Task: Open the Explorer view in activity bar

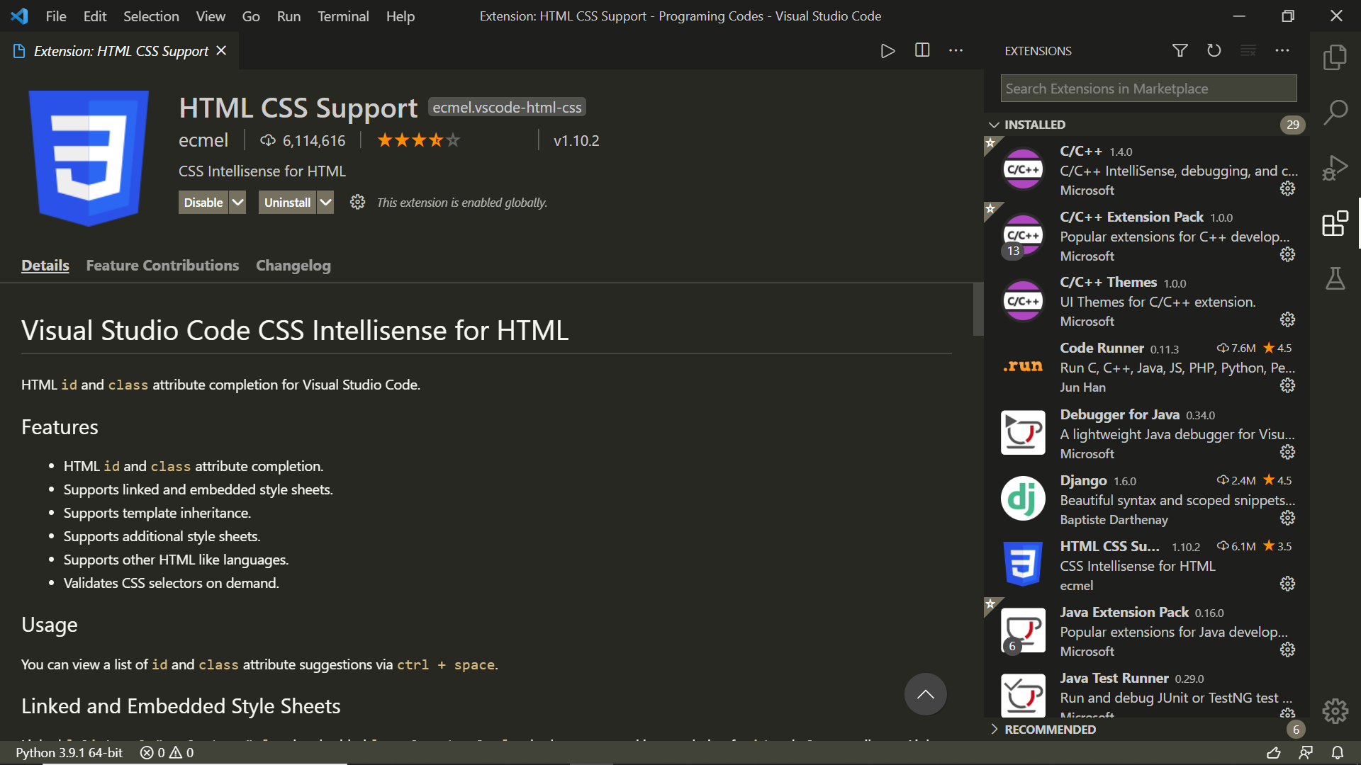Action: [1335, 57]
